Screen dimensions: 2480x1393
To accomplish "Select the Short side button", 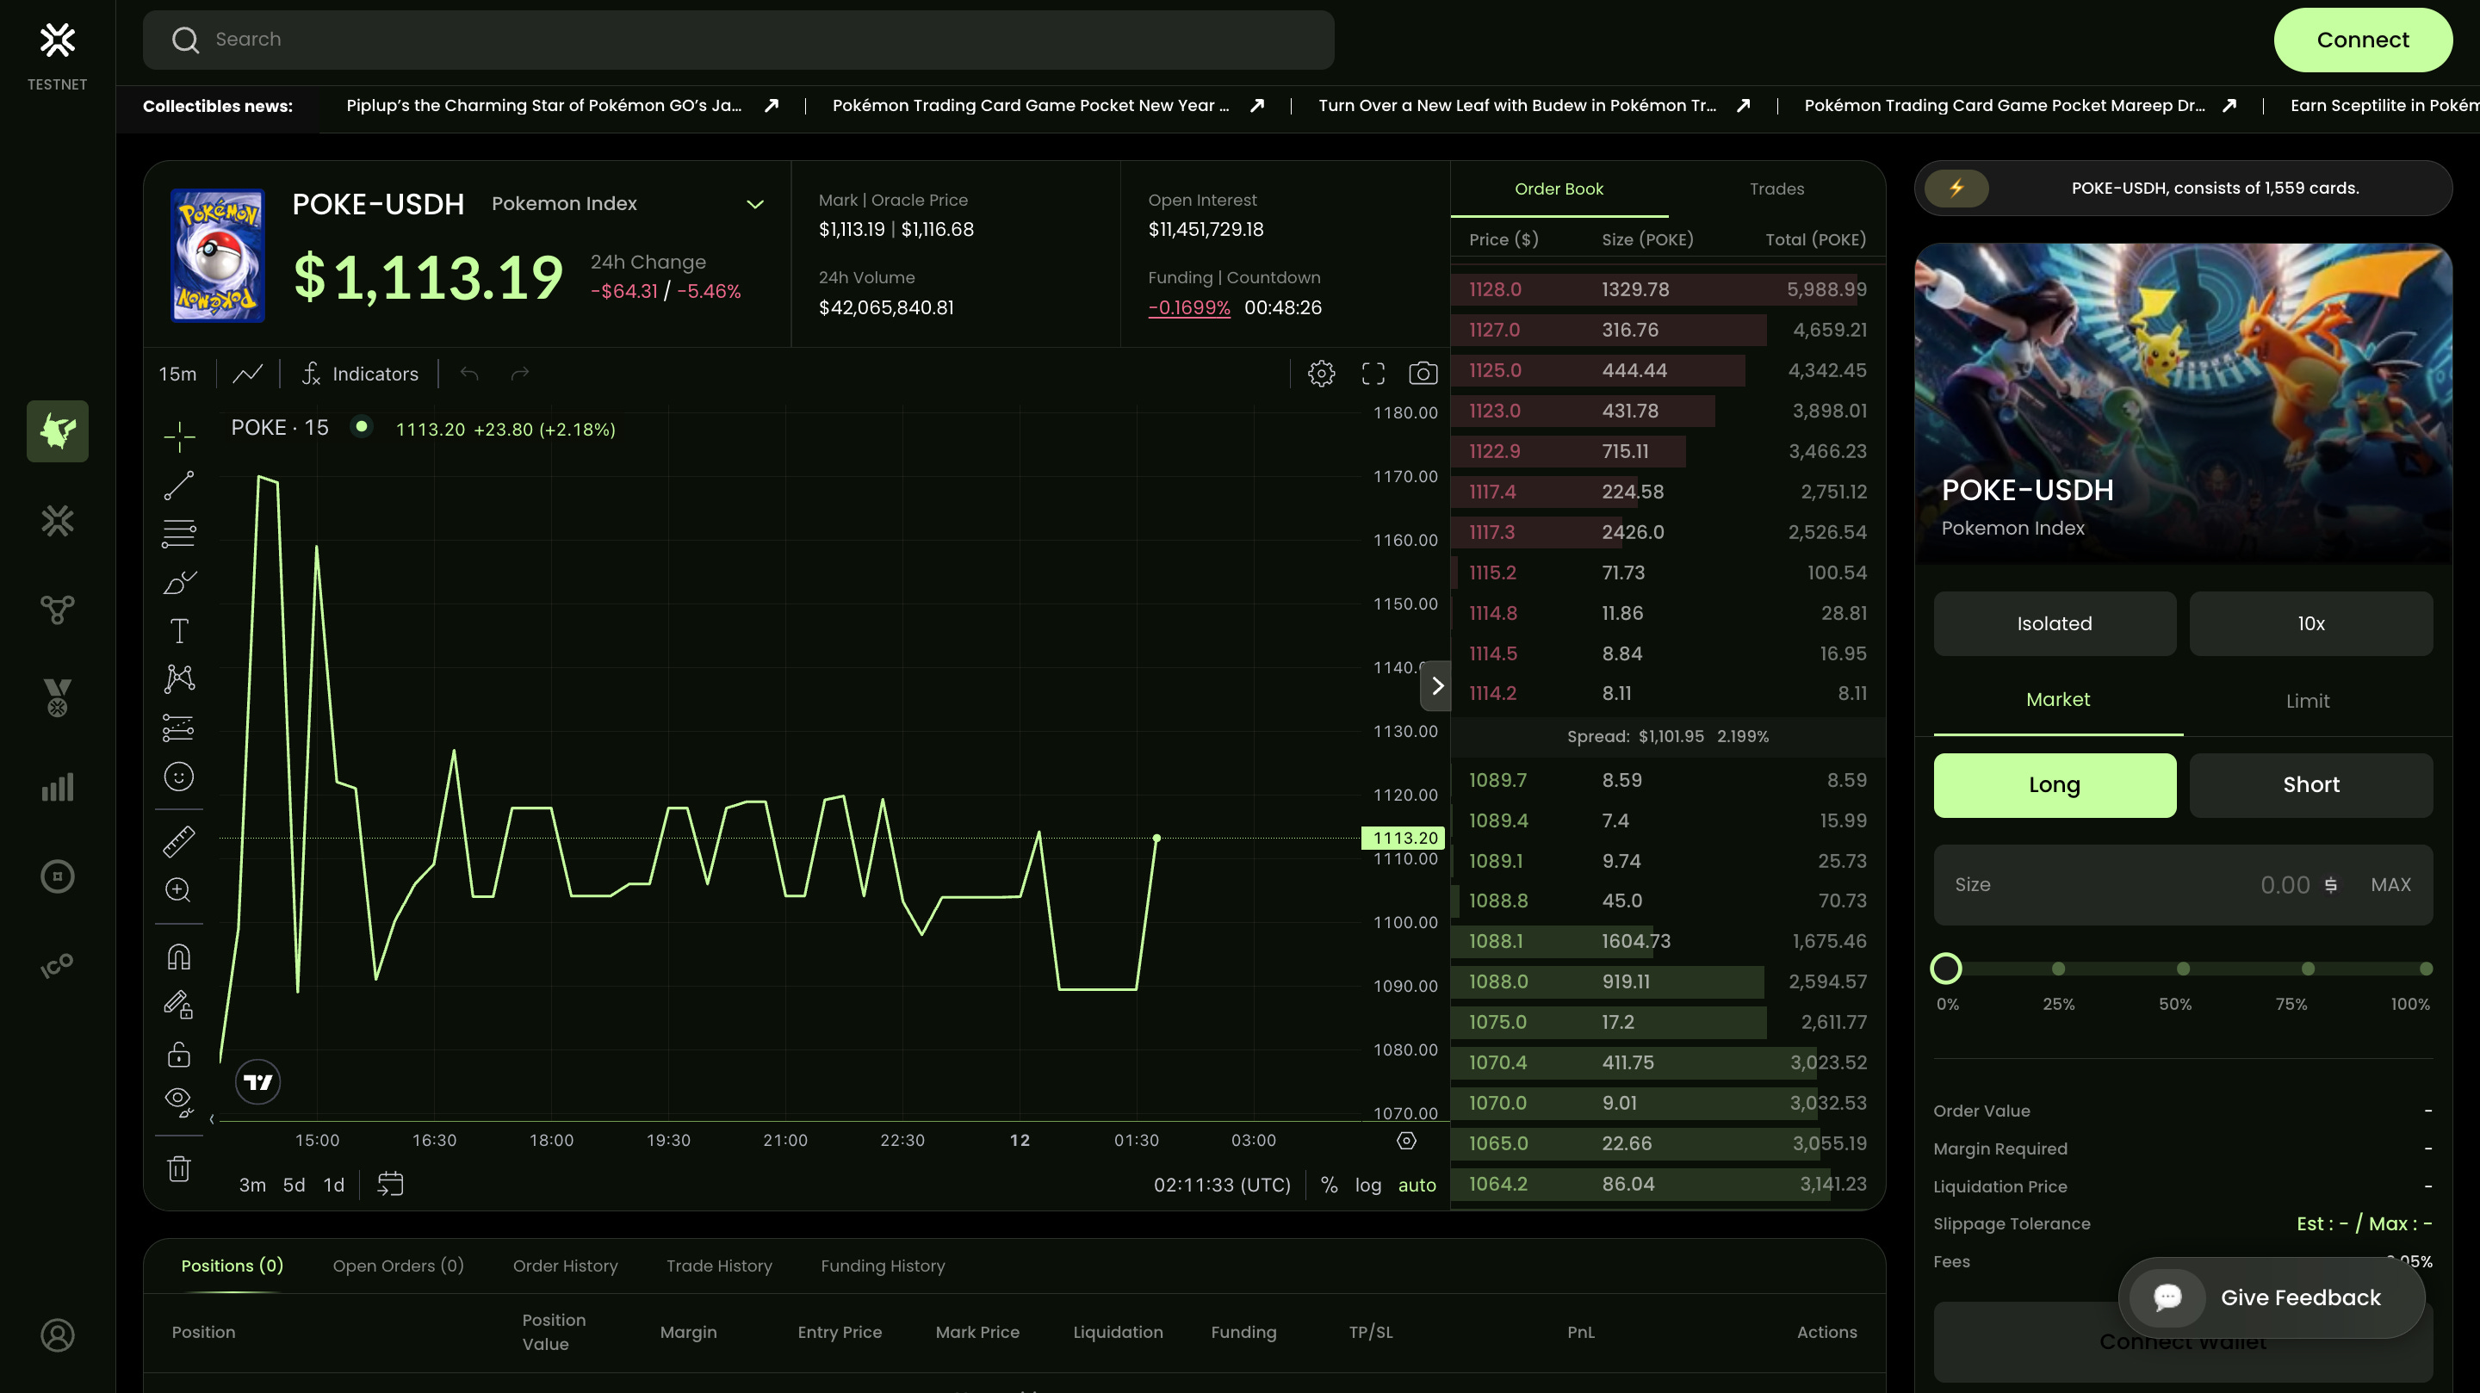I will 2310,784.
